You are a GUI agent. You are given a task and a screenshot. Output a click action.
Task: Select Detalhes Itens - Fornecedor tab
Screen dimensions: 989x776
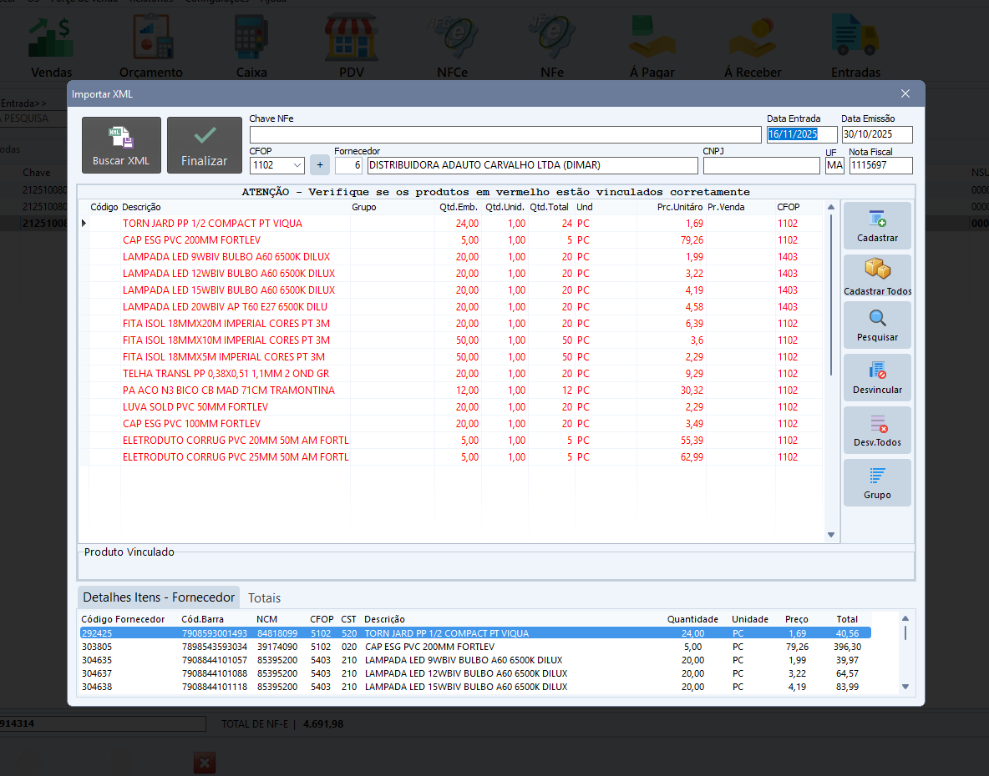tap(159, 597)
